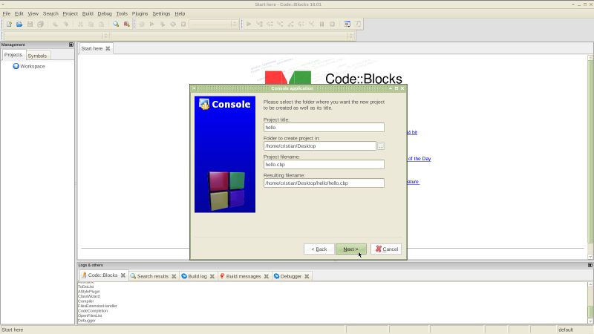Browse for project folder with ellipsis button
This screenshot has height=334, width=594.
tap(381, 145)
